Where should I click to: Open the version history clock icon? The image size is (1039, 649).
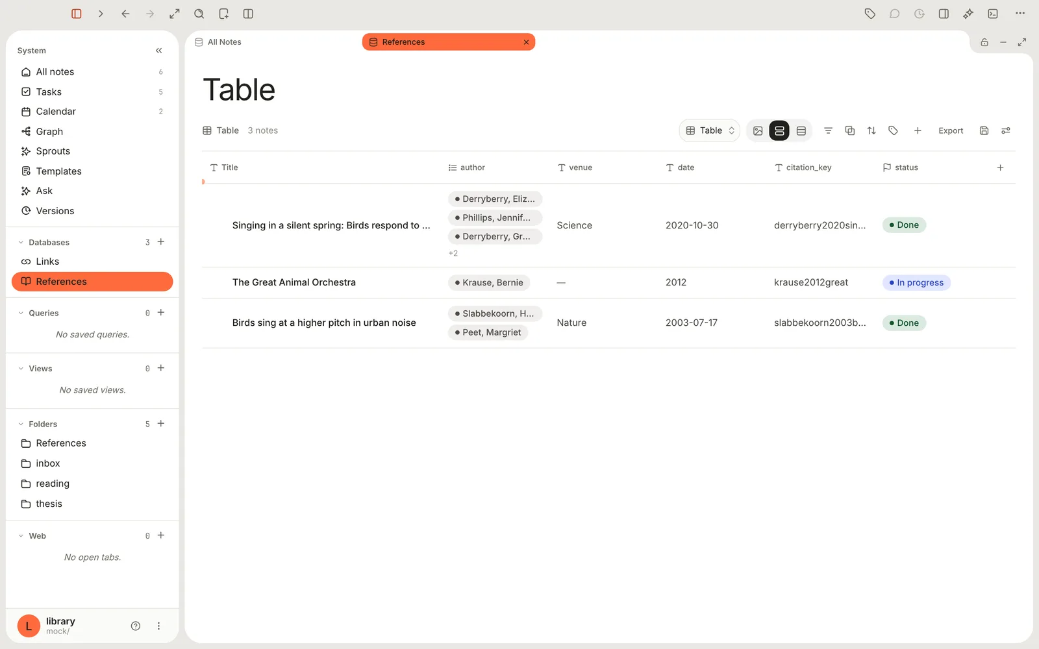(920, 14)
